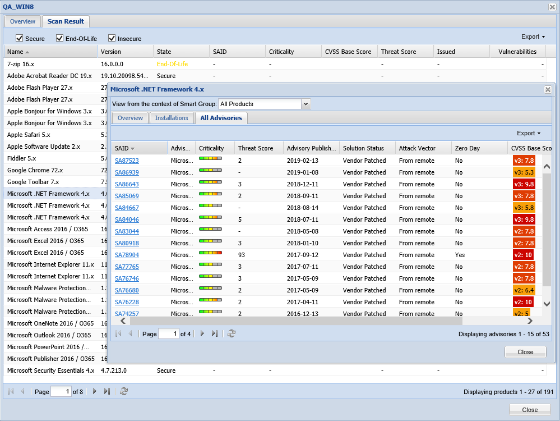Open advisory link SA87523

(x=127, y=161)
